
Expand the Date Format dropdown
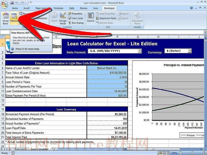(140, 51)
